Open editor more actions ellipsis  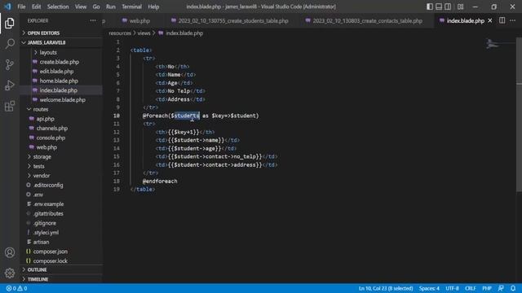pos(512,20)
